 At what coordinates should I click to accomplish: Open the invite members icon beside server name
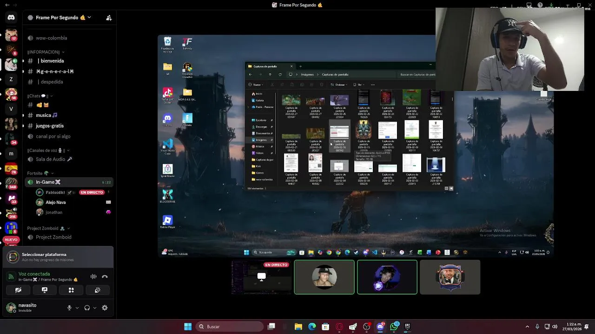coord(109,18)
